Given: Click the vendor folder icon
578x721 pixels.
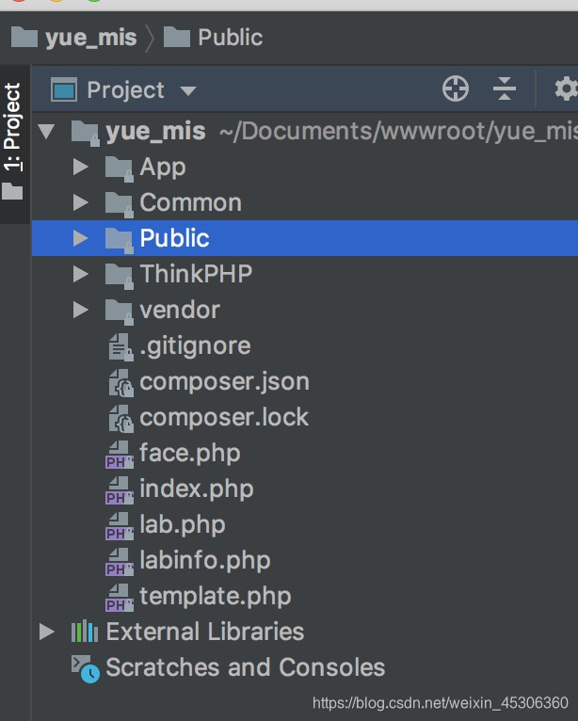Looking at the screenshot, I should coord(120,312).
